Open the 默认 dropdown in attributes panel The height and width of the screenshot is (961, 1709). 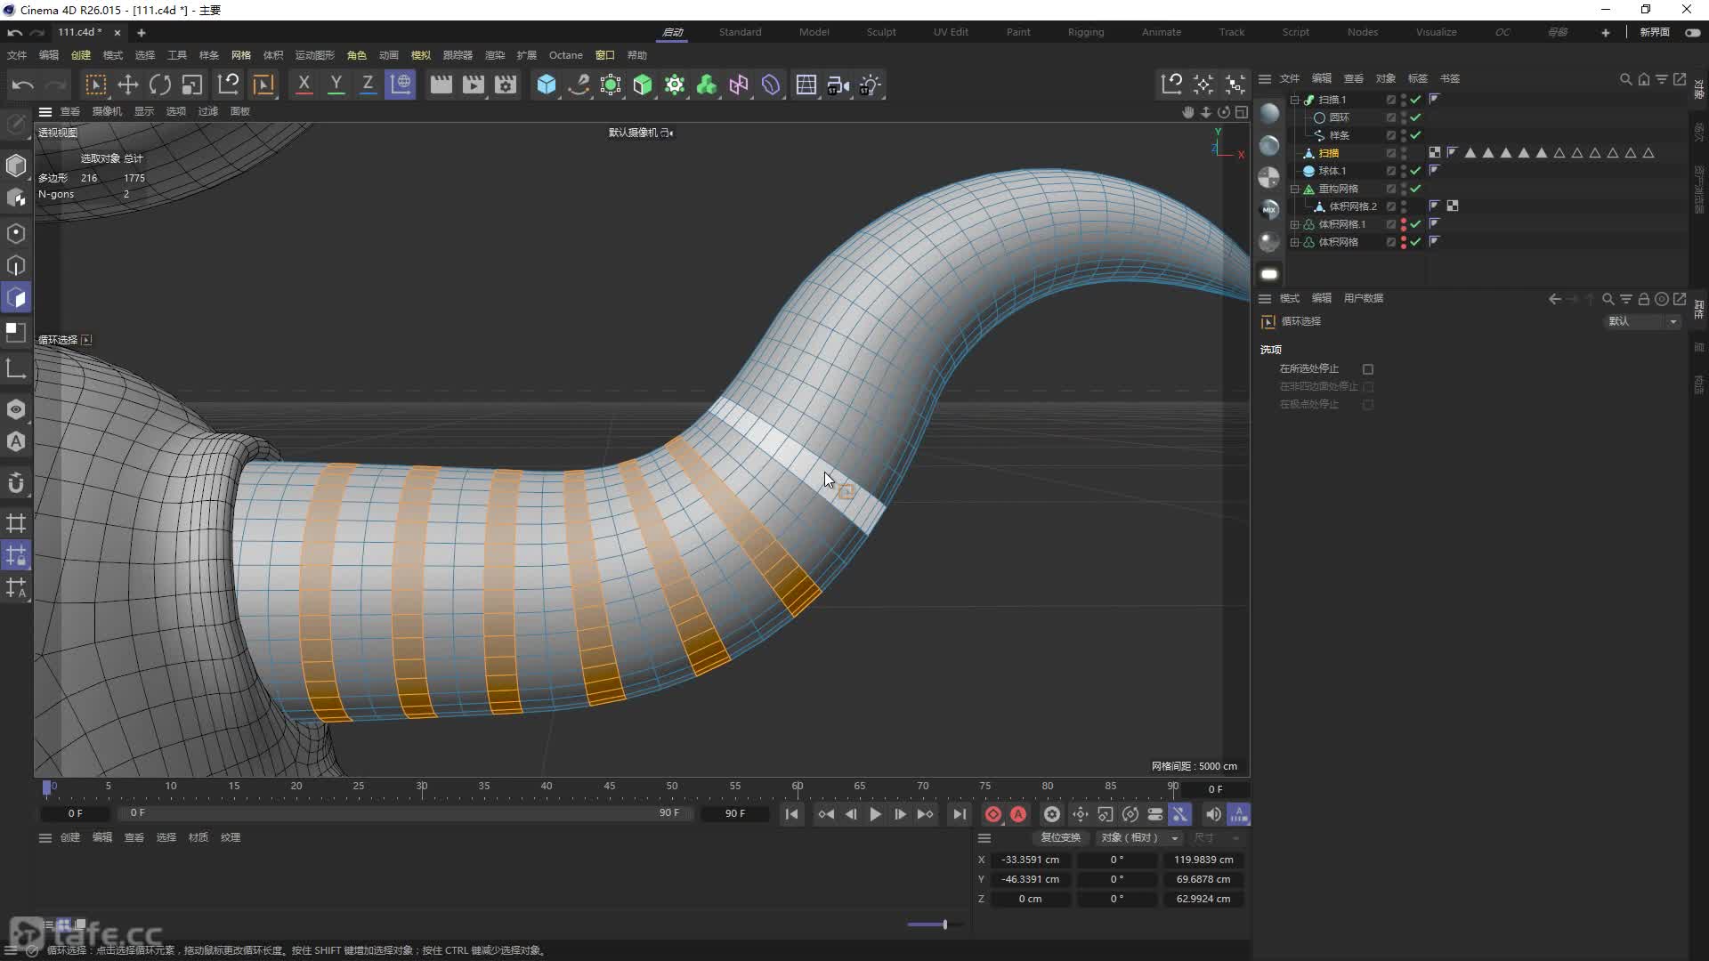pyautogui.click(x=1642, y=321)
